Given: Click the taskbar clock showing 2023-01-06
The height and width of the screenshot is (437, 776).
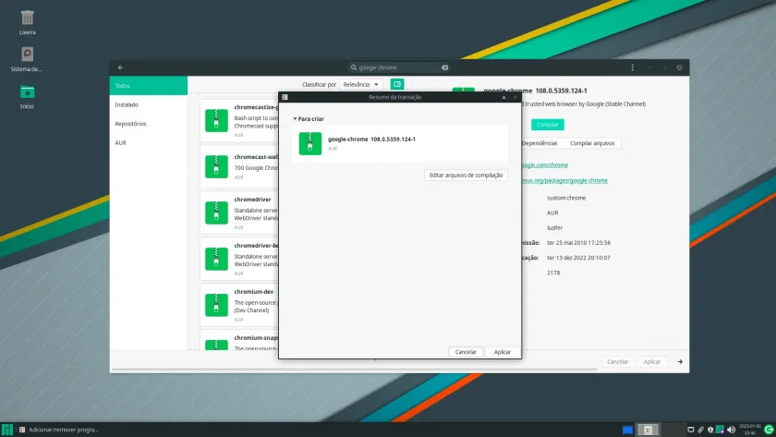Looking at the screenshot, I should 750,430.
